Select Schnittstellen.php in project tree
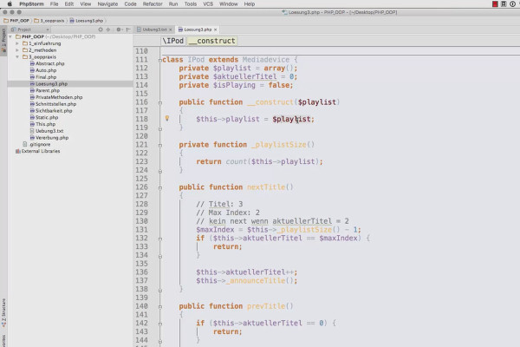Viewport: 520px width, 347px height. (x=55, y=104)
